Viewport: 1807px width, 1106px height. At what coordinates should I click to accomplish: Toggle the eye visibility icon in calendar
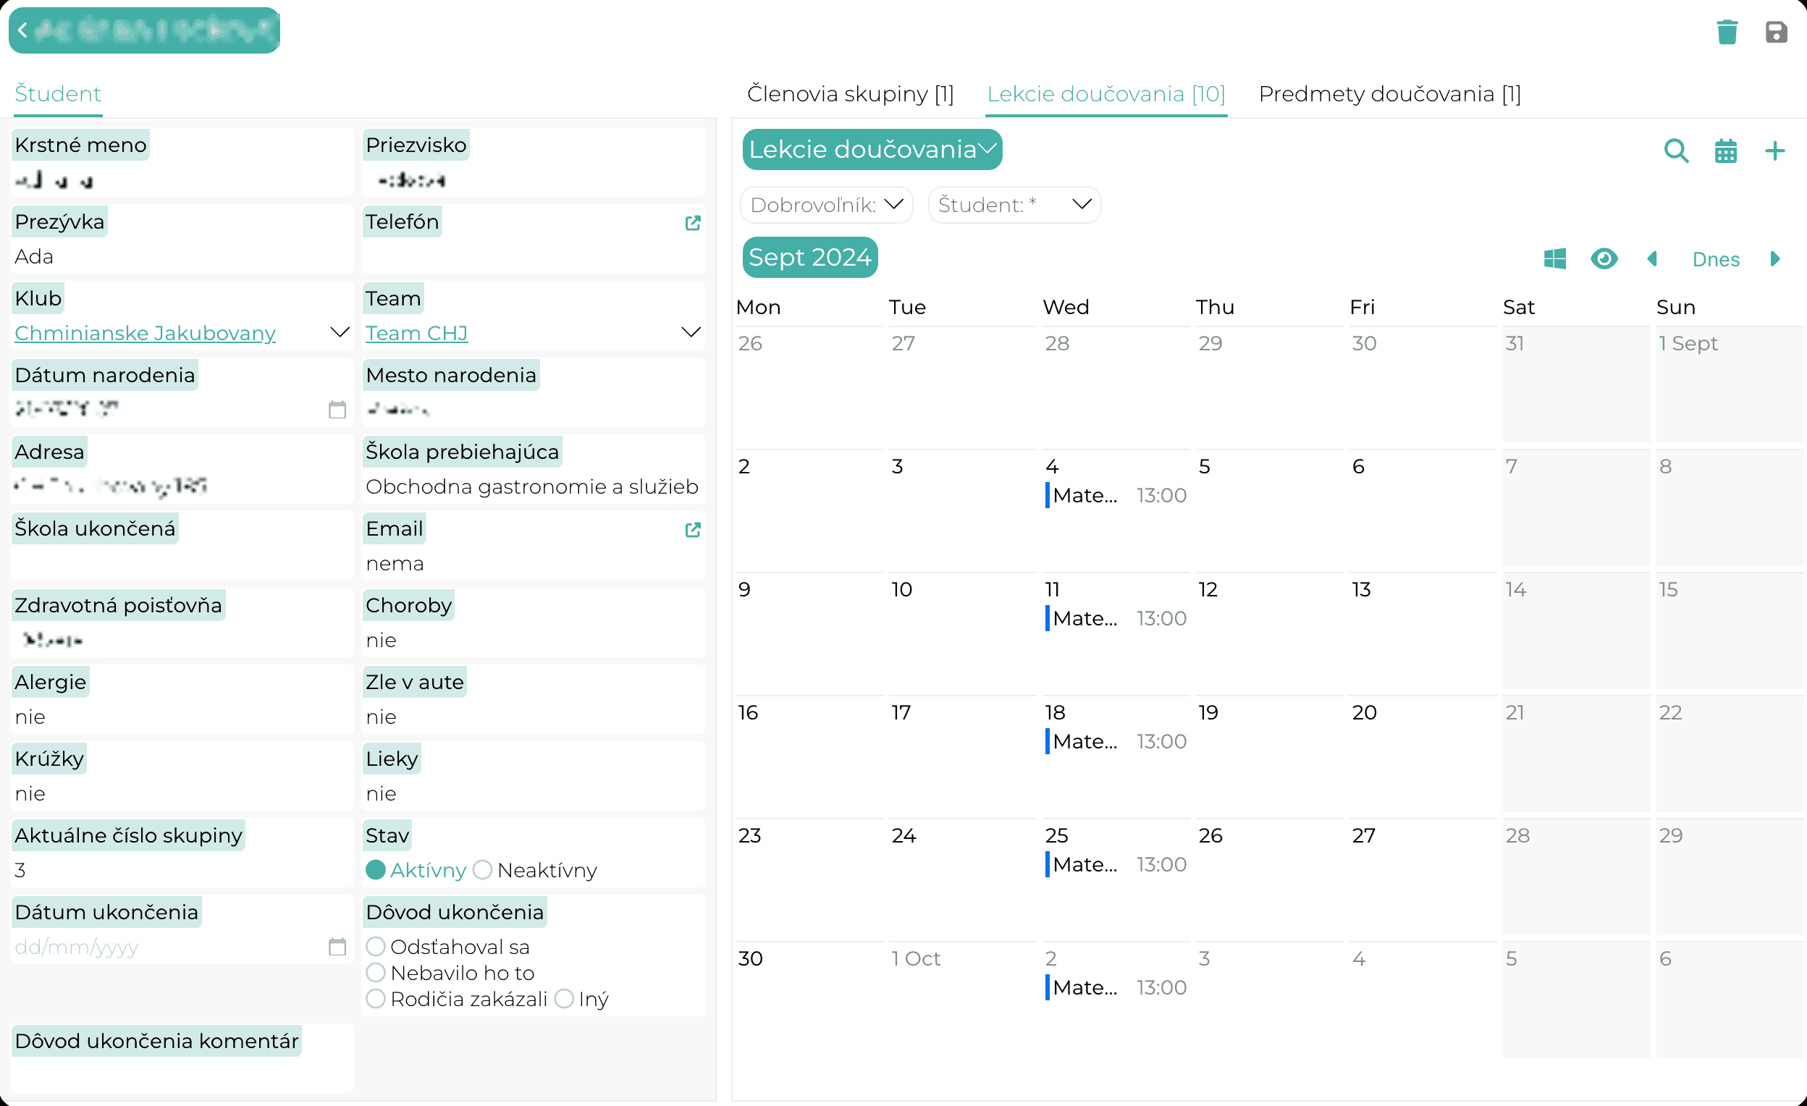click(x=1604, y=259)
